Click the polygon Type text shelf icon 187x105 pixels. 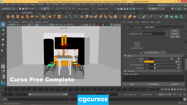[55, 17]
